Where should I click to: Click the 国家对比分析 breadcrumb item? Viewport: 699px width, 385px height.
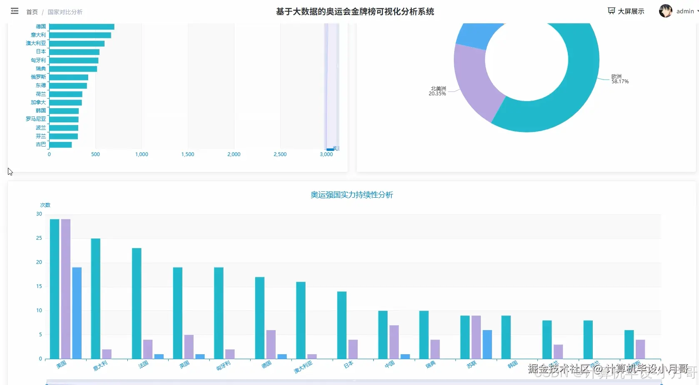coord(65,12)
